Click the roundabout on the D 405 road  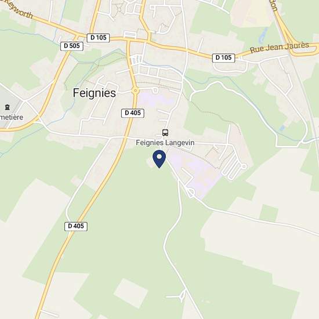tap(135, 90)
